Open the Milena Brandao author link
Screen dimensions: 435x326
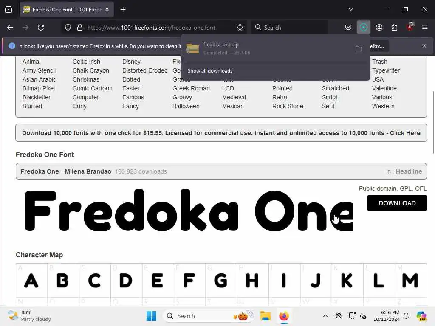coord(88,171)
